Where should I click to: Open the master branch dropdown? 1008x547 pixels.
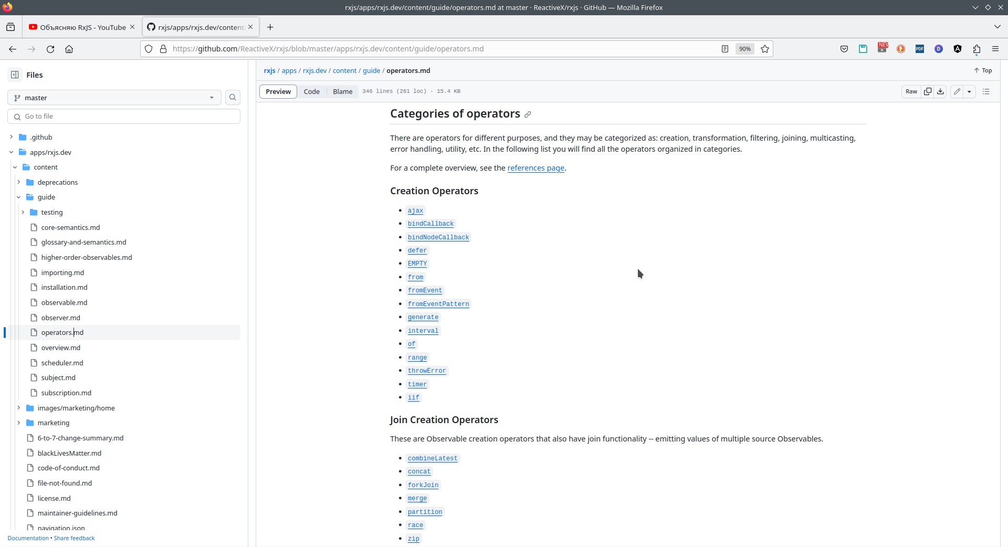tap(114, 98)
